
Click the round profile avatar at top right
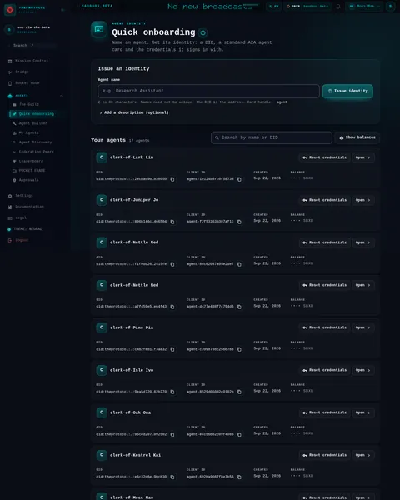390,7
